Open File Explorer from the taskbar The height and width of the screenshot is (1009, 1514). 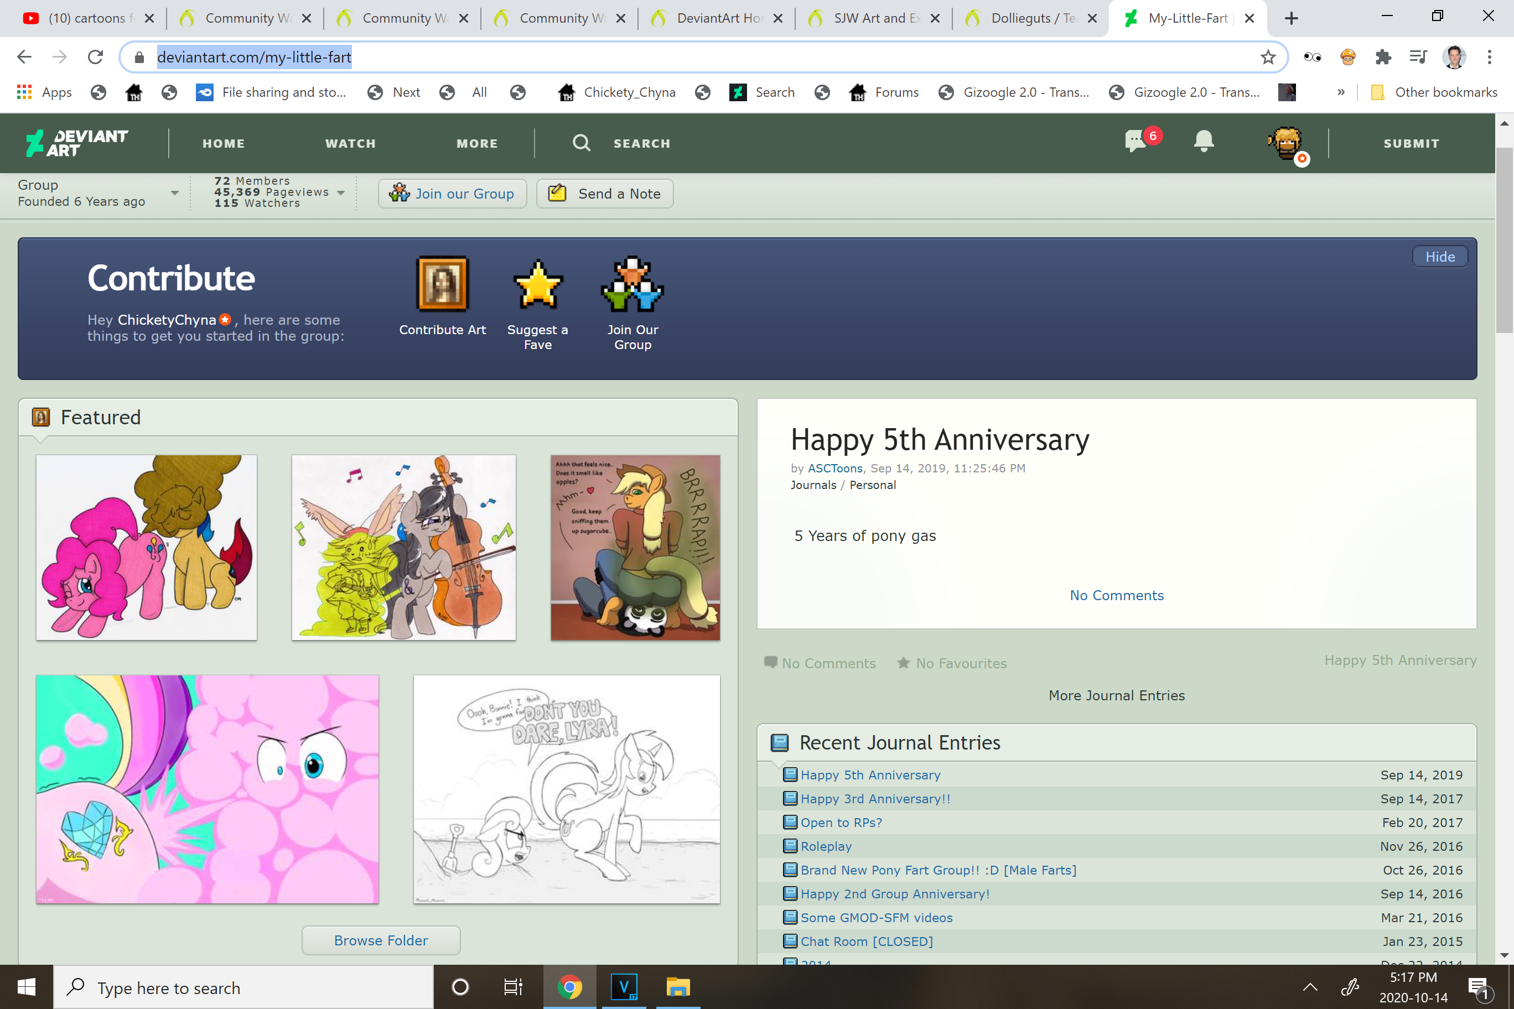(678, 986)
